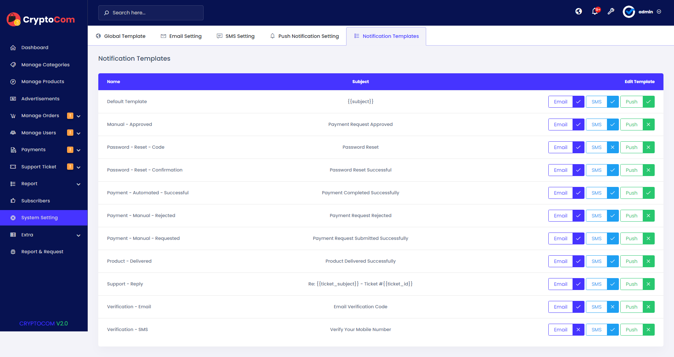The height and width of the screenshot is (357, 674).
Task: Toggle SMS status for Verification - Email
Action: tap(613, 307)
